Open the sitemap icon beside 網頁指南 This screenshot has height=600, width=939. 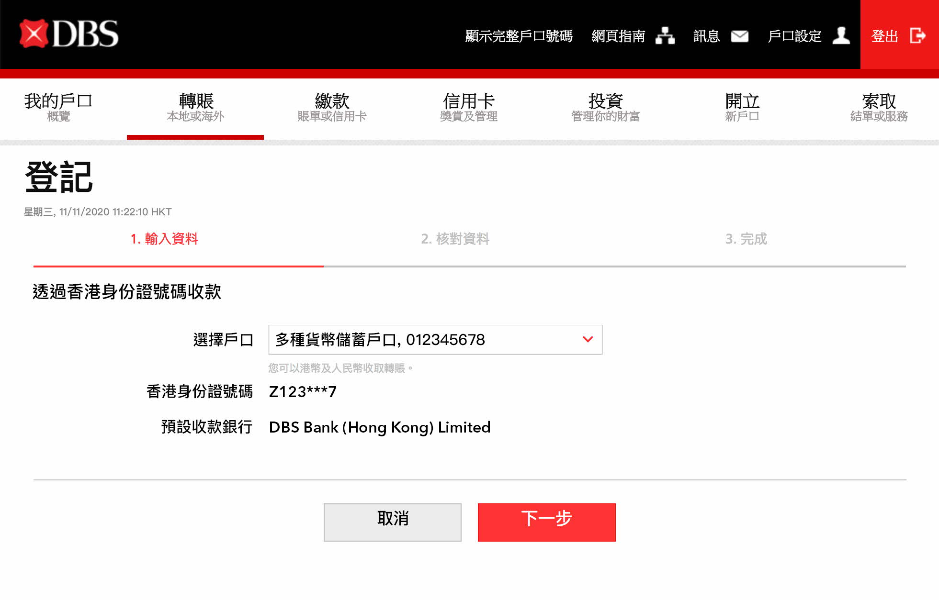pyautogui.click(x=665, y=36)
